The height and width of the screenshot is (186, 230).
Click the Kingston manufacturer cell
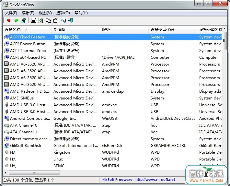pyautogui.click(x=62, y=152)
